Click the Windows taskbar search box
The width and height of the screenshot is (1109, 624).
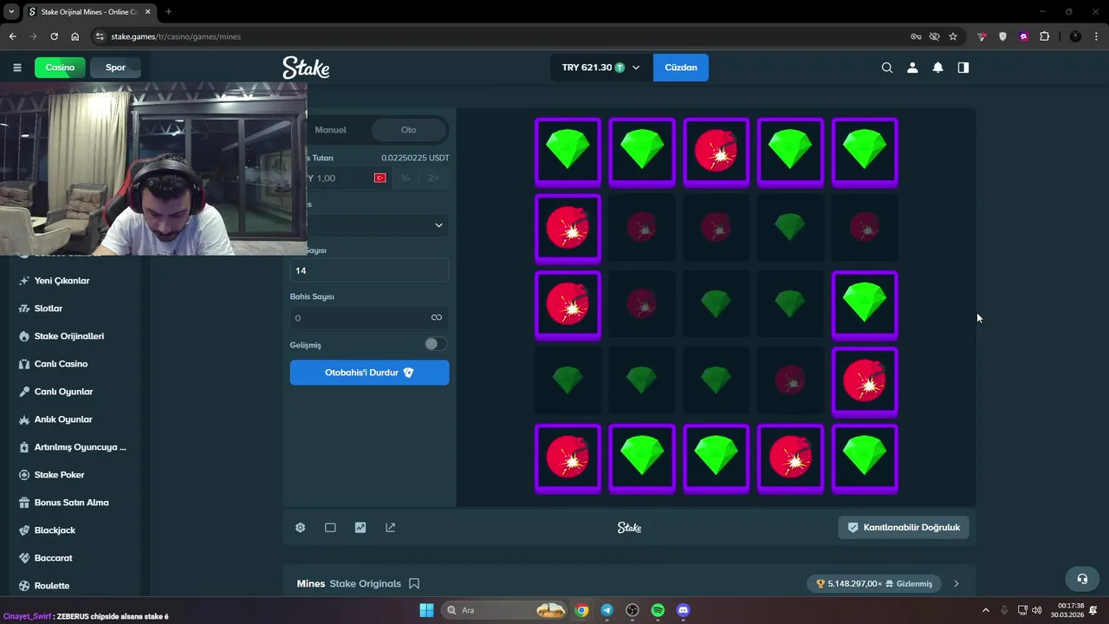click(504, 610)
